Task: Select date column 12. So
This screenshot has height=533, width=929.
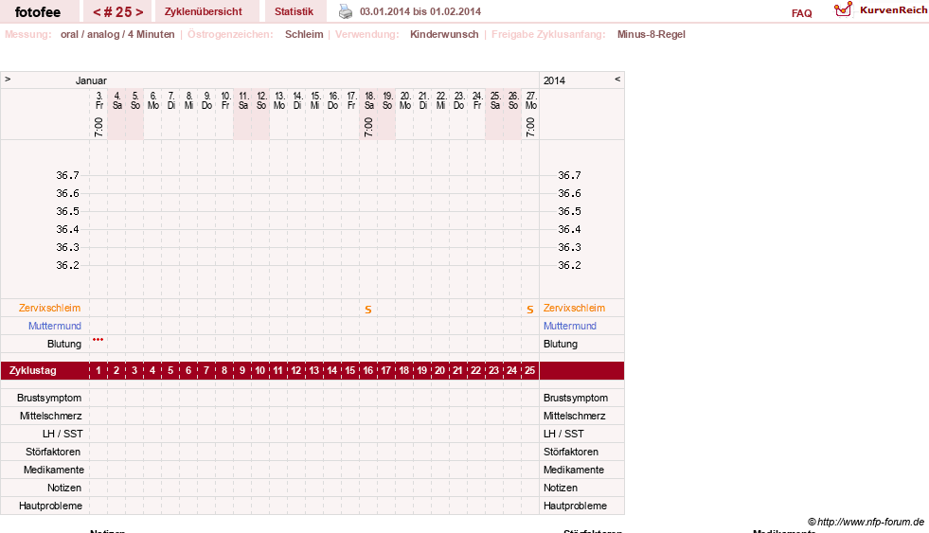Action: point(261,100)
